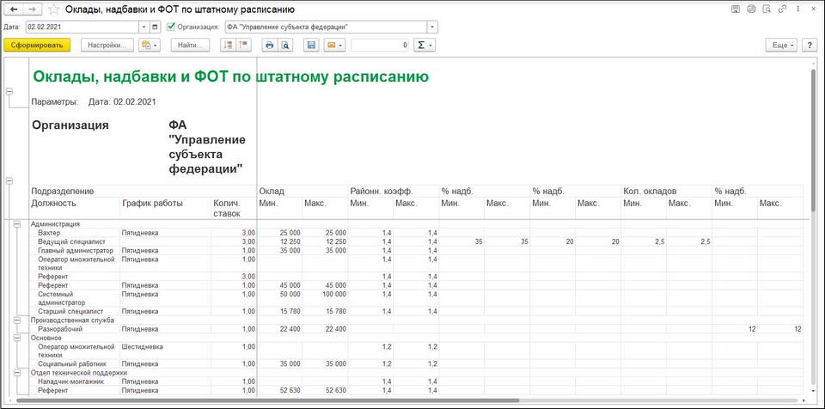Click the График работы column header
This screenshot has width=825, height=409.
165,208
